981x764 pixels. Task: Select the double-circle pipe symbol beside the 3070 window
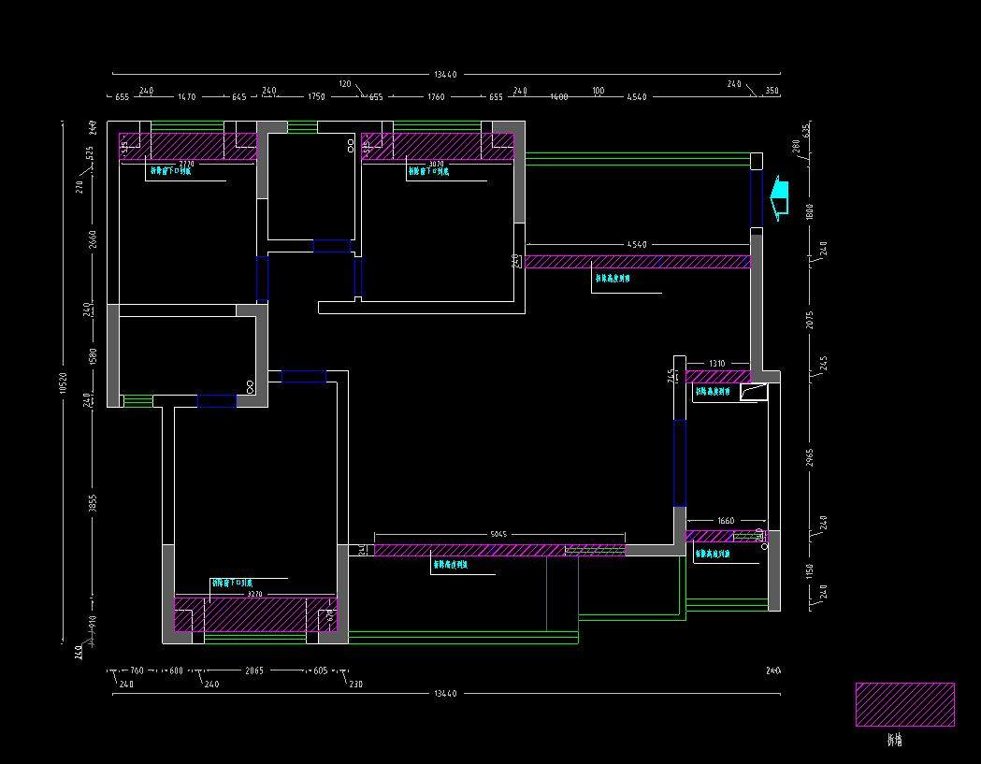352,146
